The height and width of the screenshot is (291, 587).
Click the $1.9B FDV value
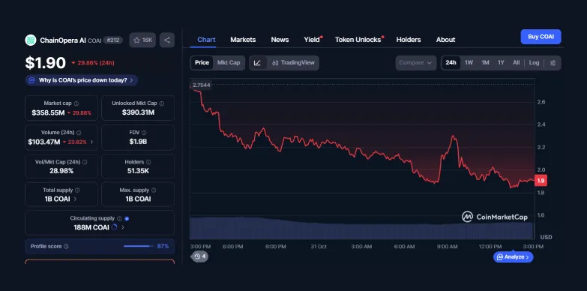(x=138, y=142)
